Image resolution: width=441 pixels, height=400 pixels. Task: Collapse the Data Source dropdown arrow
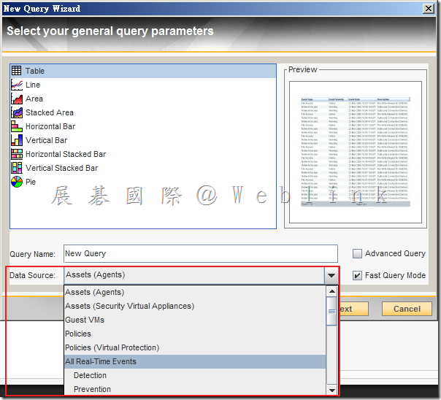(331, 275)
